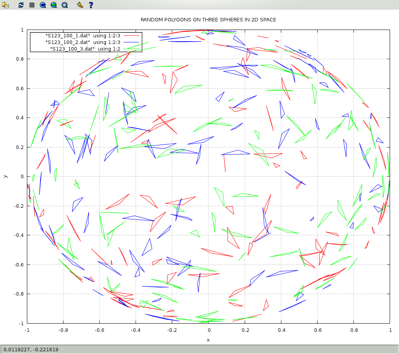The height and width of the screenshot is (354, 399).
Task: Open terminal configuration wrench icon
Action: click(x=80, y=5)
